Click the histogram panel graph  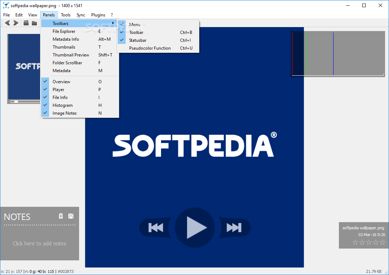click(337, 54)
